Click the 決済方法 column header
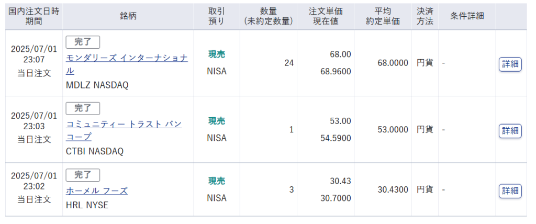 click(425, 16)
